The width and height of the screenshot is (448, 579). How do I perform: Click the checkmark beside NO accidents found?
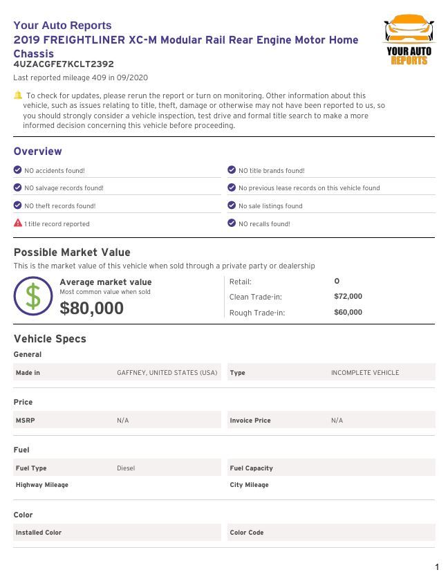[17, 170]
